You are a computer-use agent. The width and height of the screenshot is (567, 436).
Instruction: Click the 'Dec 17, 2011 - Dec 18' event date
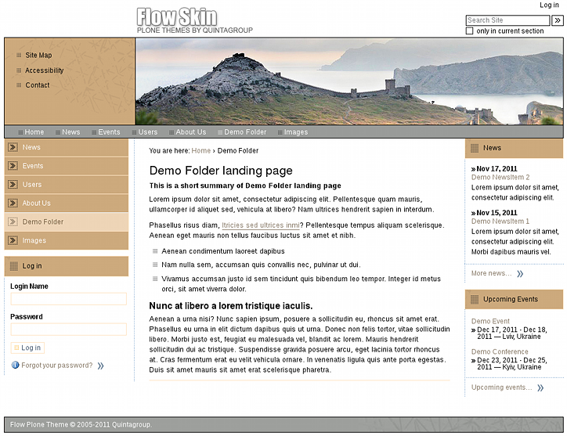511,330
